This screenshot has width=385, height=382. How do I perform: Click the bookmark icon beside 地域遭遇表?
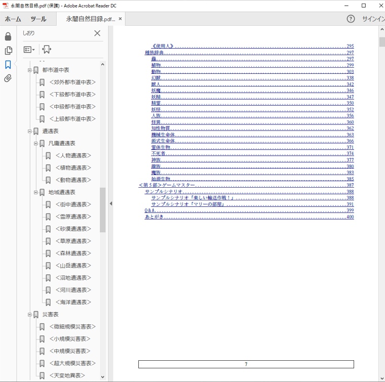(42, 192)
